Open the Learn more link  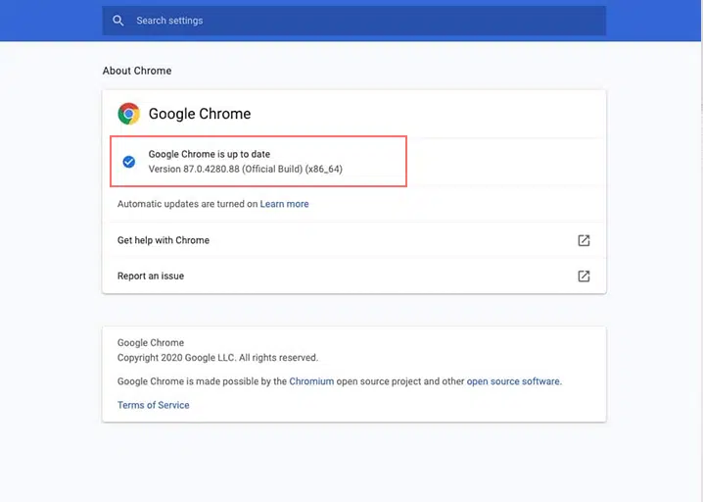284,204
